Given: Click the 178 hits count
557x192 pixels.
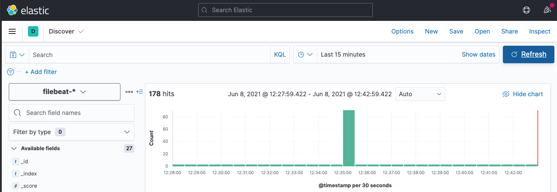Looking at the screenshot, I should (x=162, y=94).
